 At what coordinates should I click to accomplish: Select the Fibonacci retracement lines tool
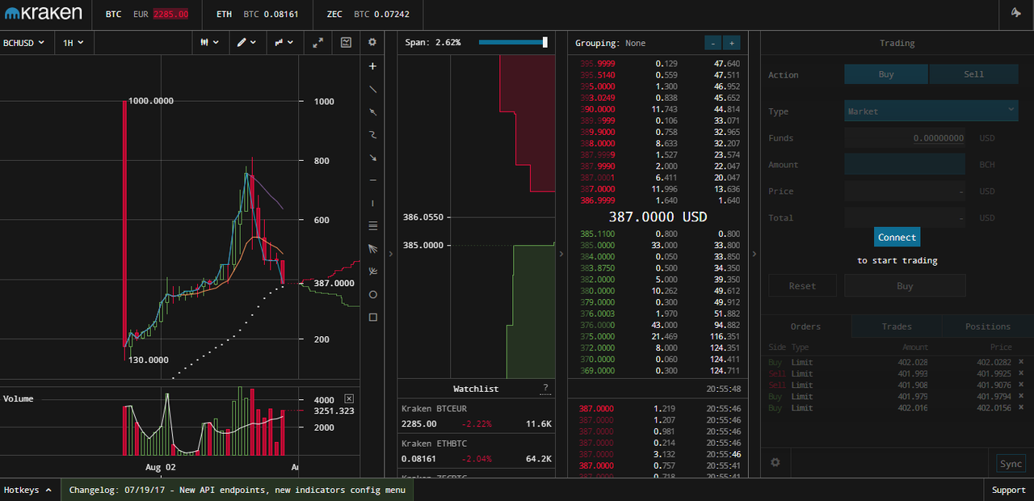click(x=372, y=225)
